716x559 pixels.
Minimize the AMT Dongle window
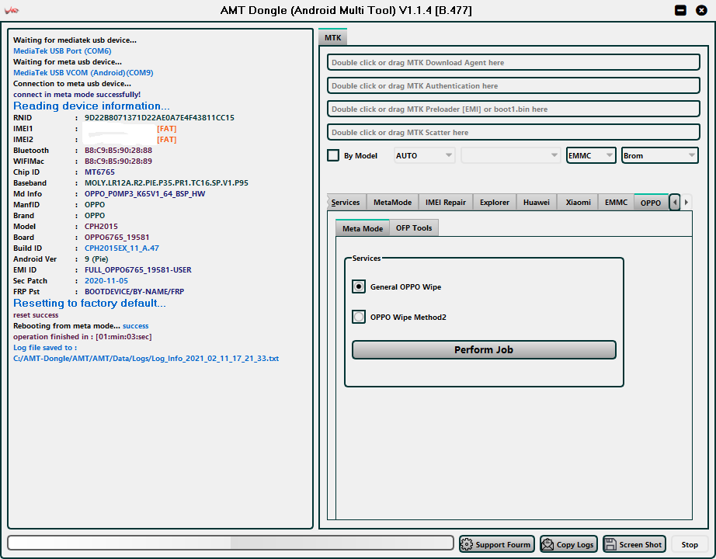coord(680,10)
